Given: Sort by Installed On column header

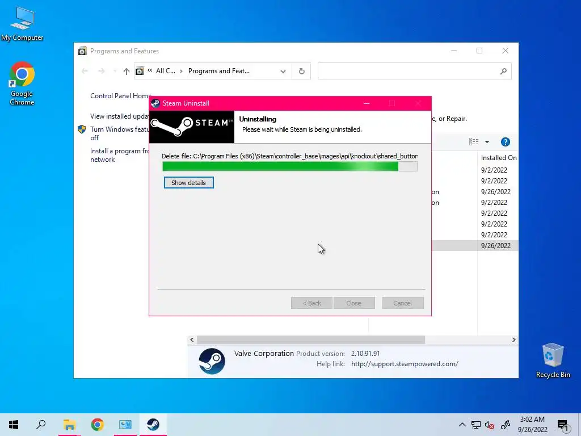Looking at the screenshot, I should coord(498,158).
